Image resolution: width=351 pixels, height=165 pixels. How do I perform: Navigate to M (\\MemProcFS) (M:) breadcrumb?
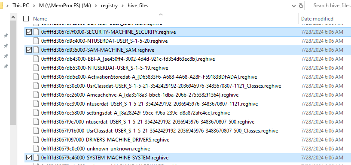click(65, 6)
